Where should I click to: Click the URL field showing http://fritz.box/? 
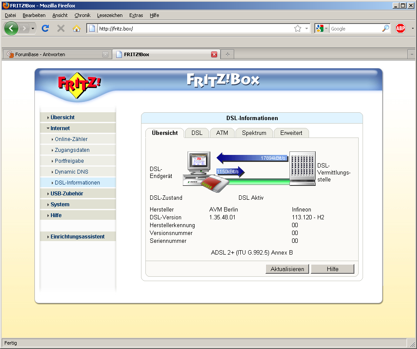[x=195, y=29]
